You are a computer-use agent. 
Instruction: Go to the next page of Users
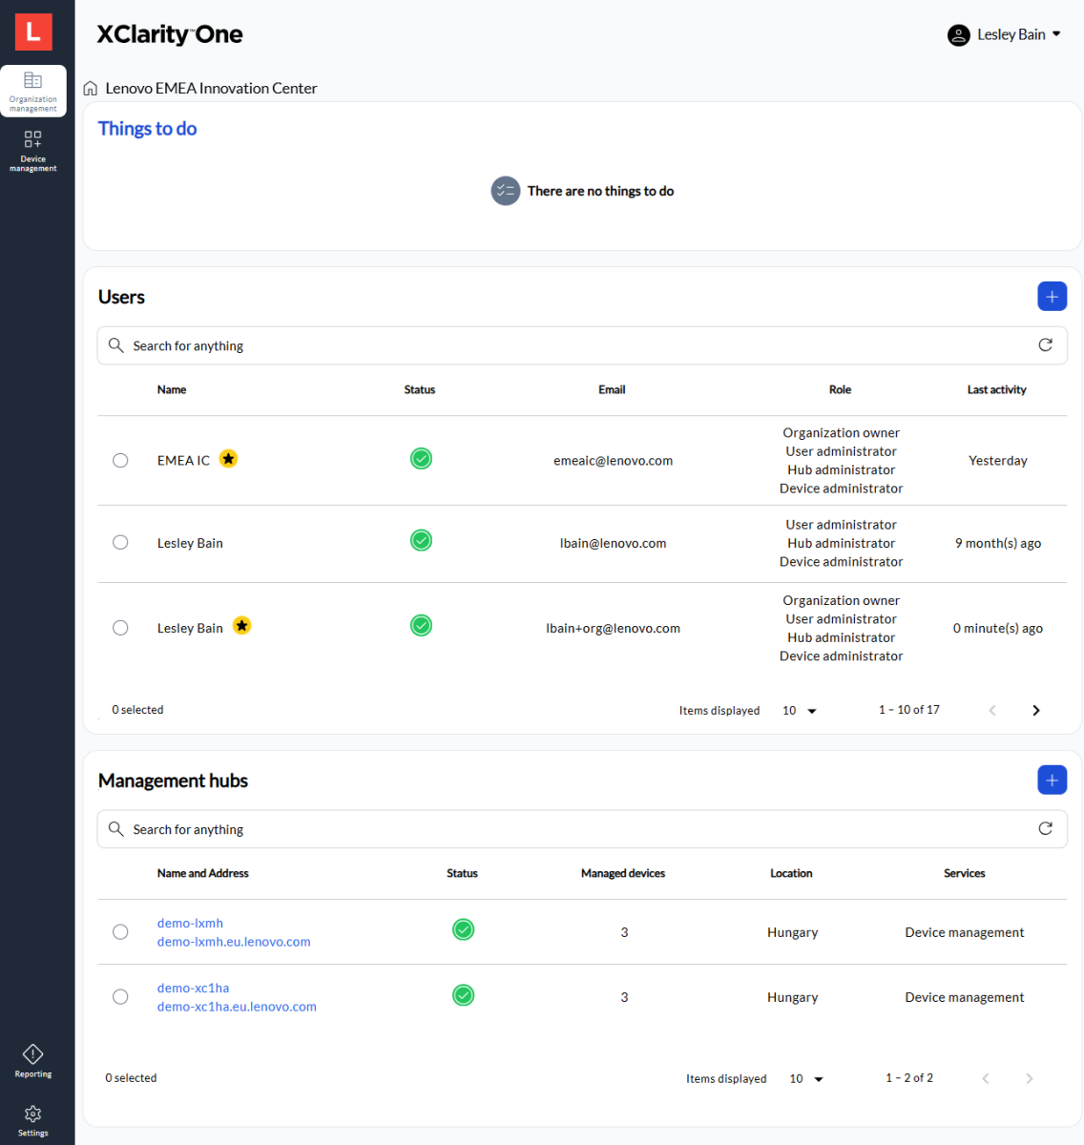1036,710
